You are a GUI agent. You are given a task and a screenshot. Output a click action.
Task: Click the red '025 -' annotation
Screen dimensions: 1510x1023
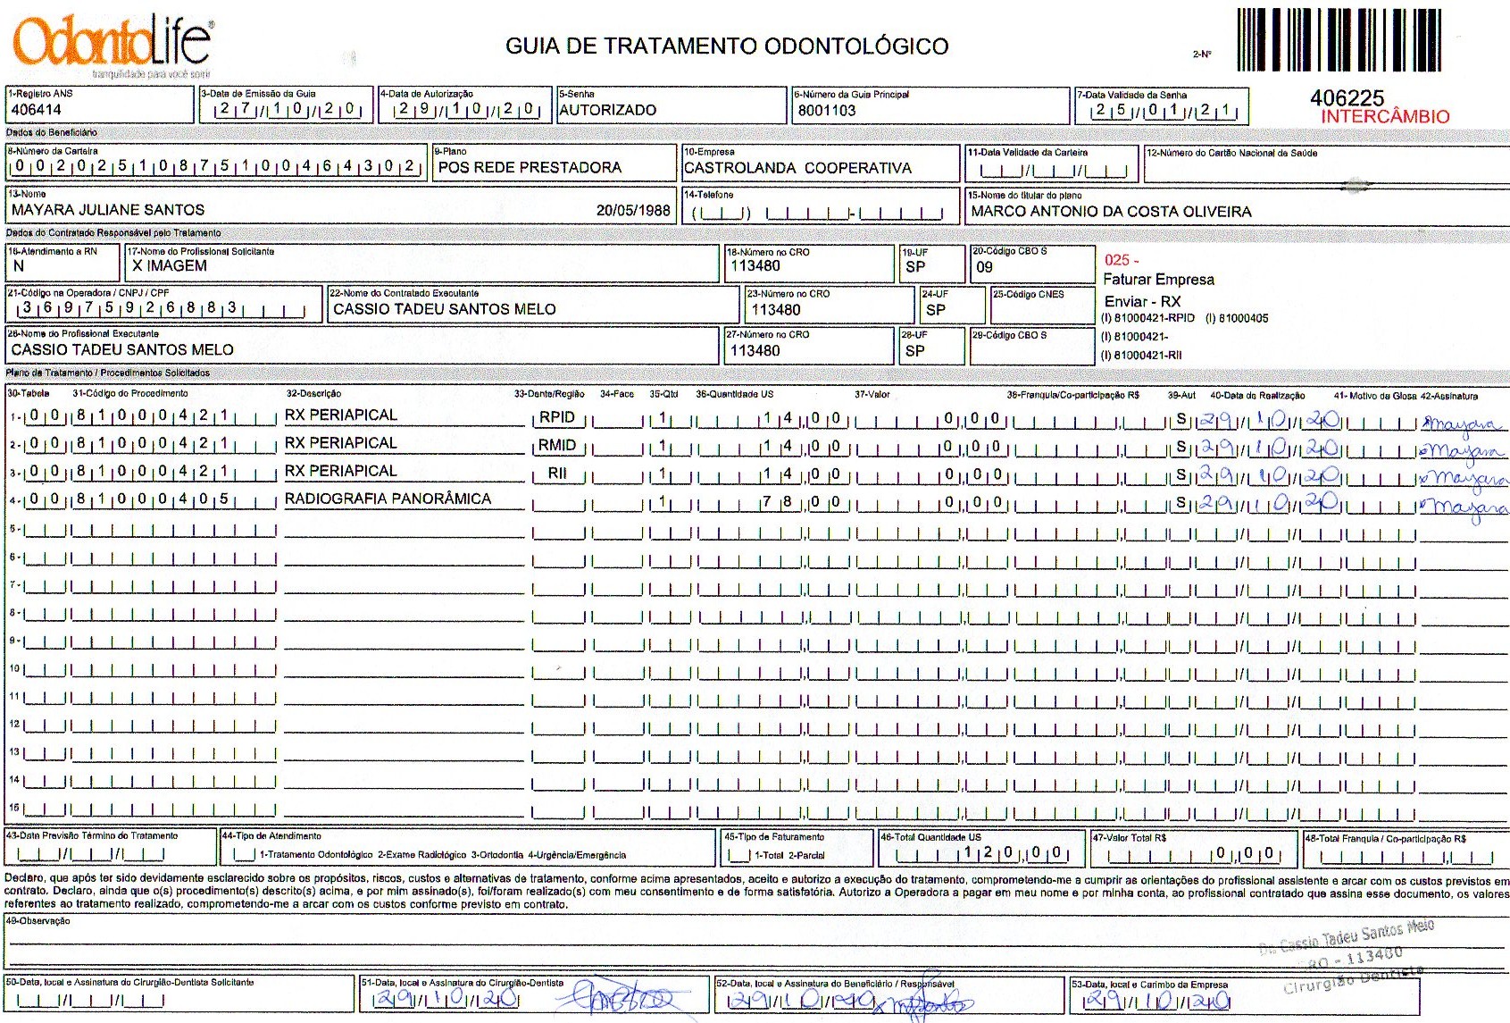(1122, 260)
